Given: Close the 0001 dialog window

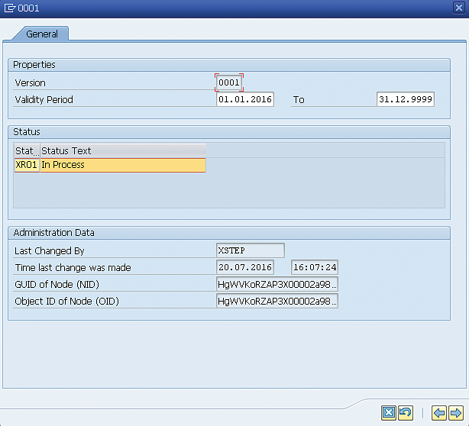Looking at the screenshot, I should pos(458,8).
